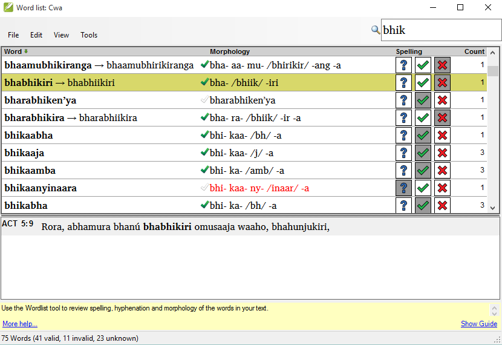Click the More help link

(20, 324)
